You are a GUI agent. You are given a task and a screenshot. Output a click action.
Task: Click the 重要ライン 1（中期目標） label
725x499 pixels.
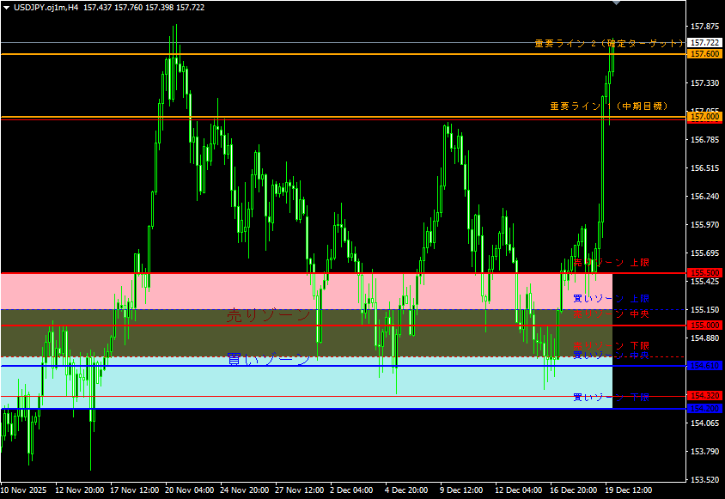608,106
